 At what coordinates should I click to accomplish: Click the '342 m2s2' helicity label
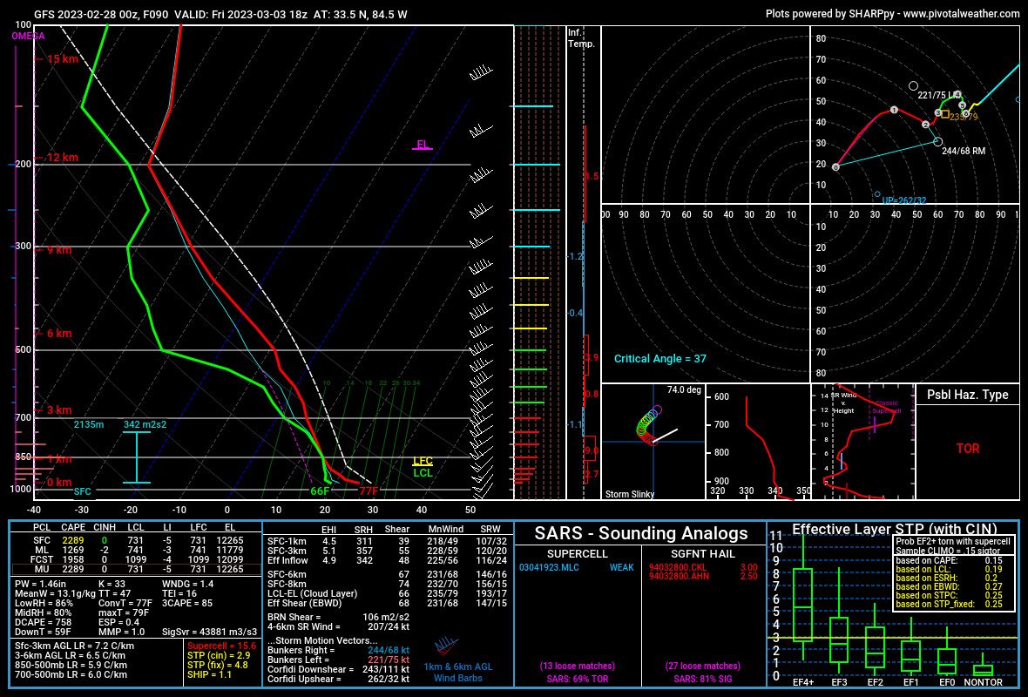point(145,424)
